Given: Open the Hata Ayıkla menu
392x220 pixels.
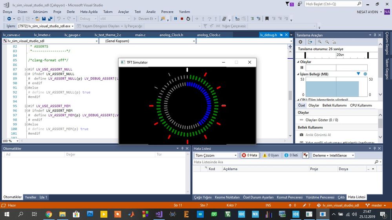Looking at the screenshot, I should click(89, 12).
